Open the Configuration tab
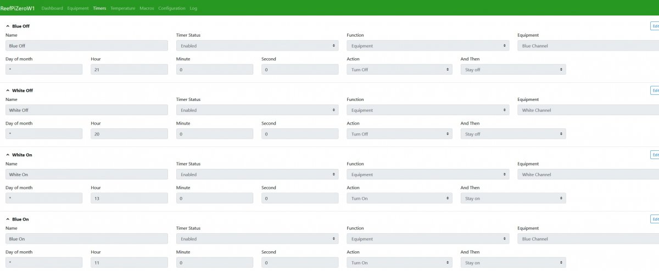 click(x=172, y=9)
